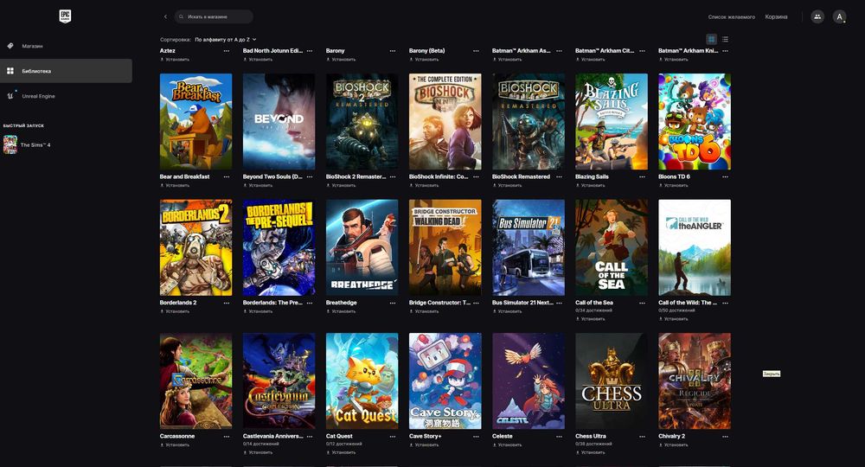
Task: Open options menu for Blazing Sails
Action: click(x=642, y=177)
